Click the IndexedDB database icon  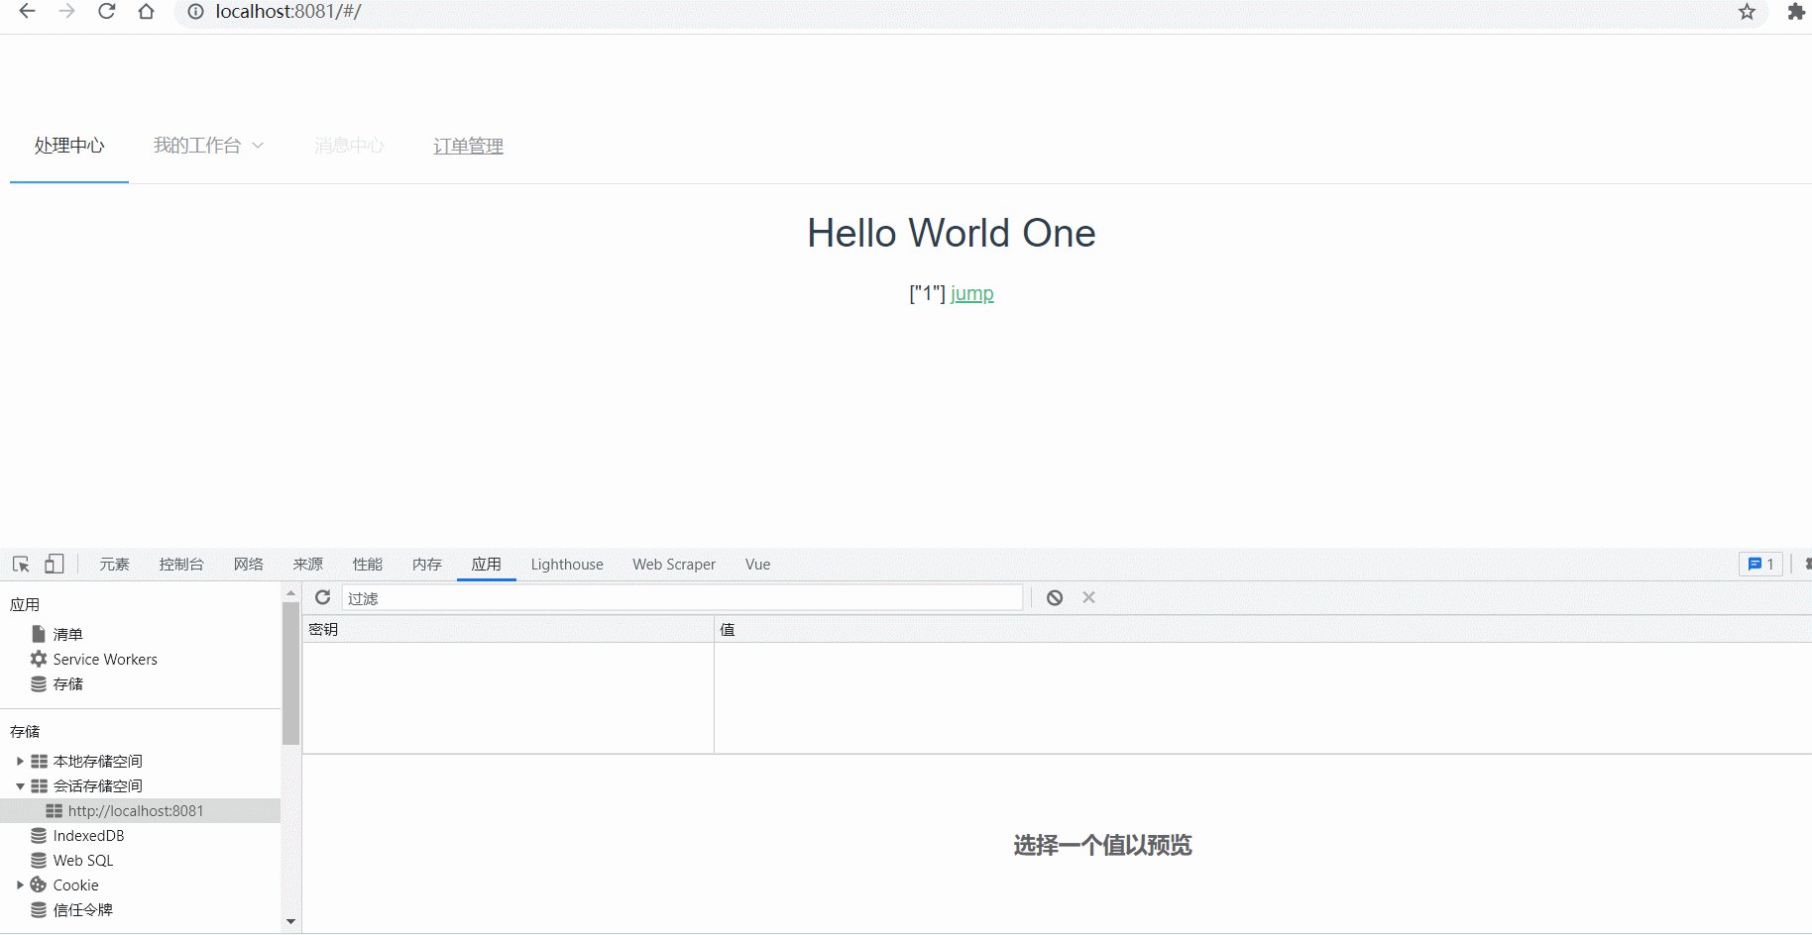tap(39, 836)
